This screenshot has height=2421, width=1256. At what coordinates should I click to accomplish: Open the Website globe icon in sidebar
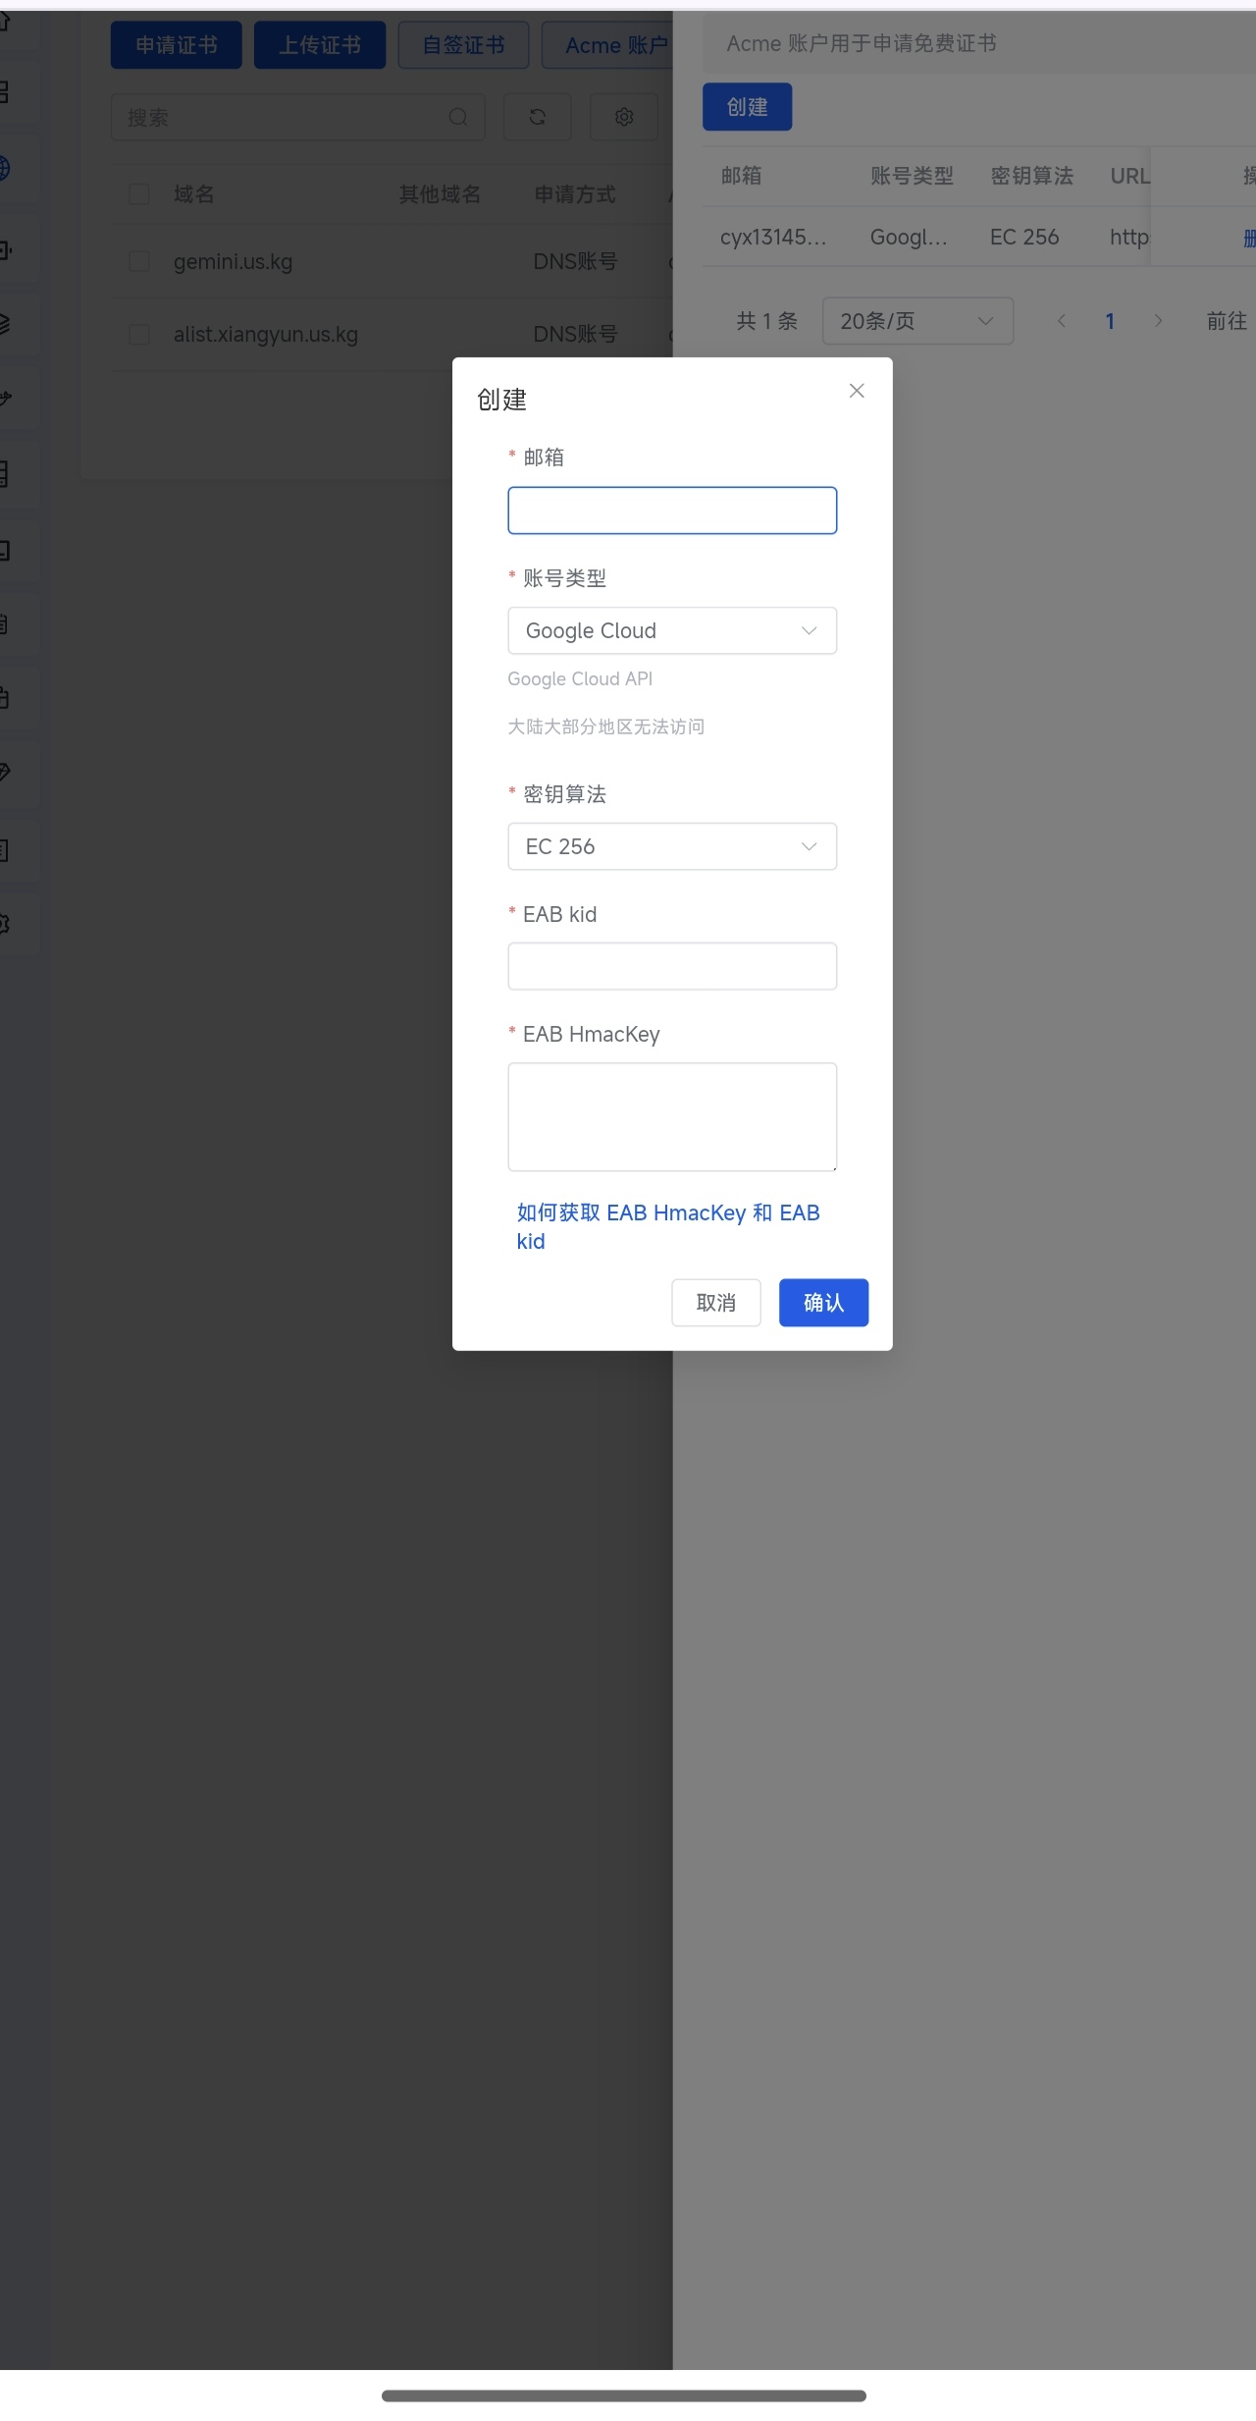click(4, 168)
